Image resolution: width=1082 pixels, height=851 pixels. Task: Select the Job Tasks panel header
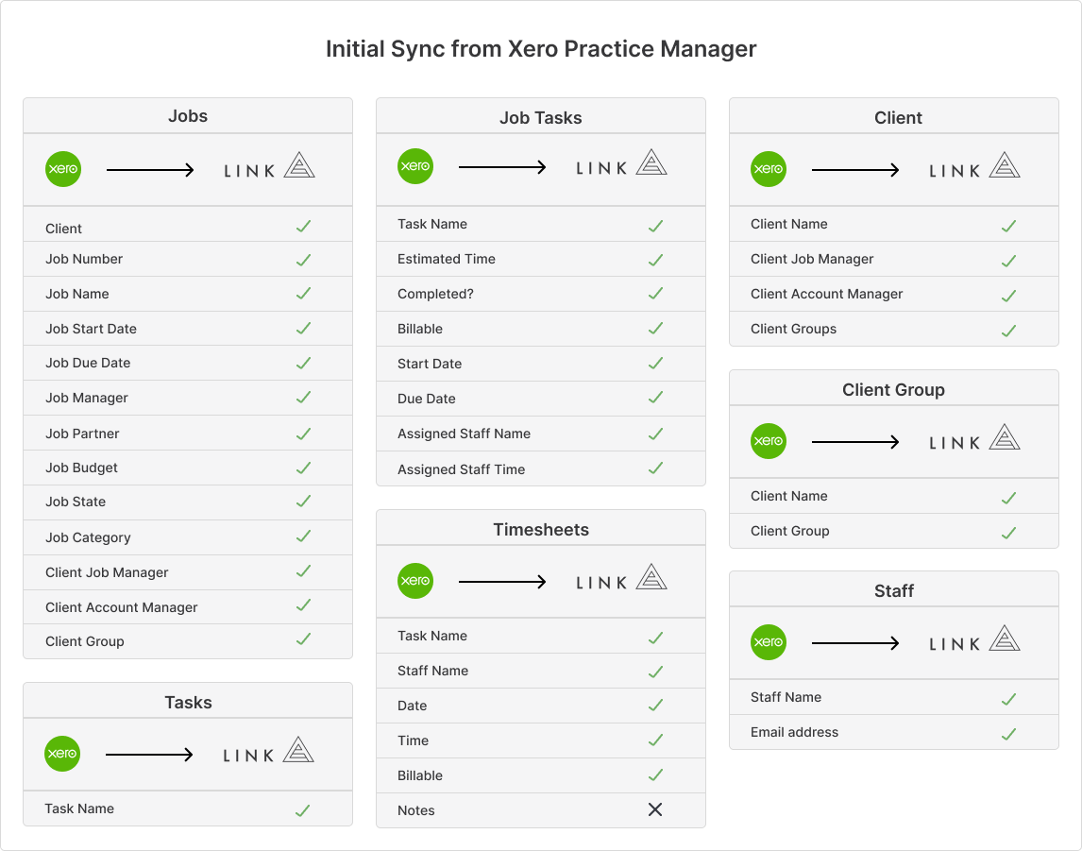[540, 116]
